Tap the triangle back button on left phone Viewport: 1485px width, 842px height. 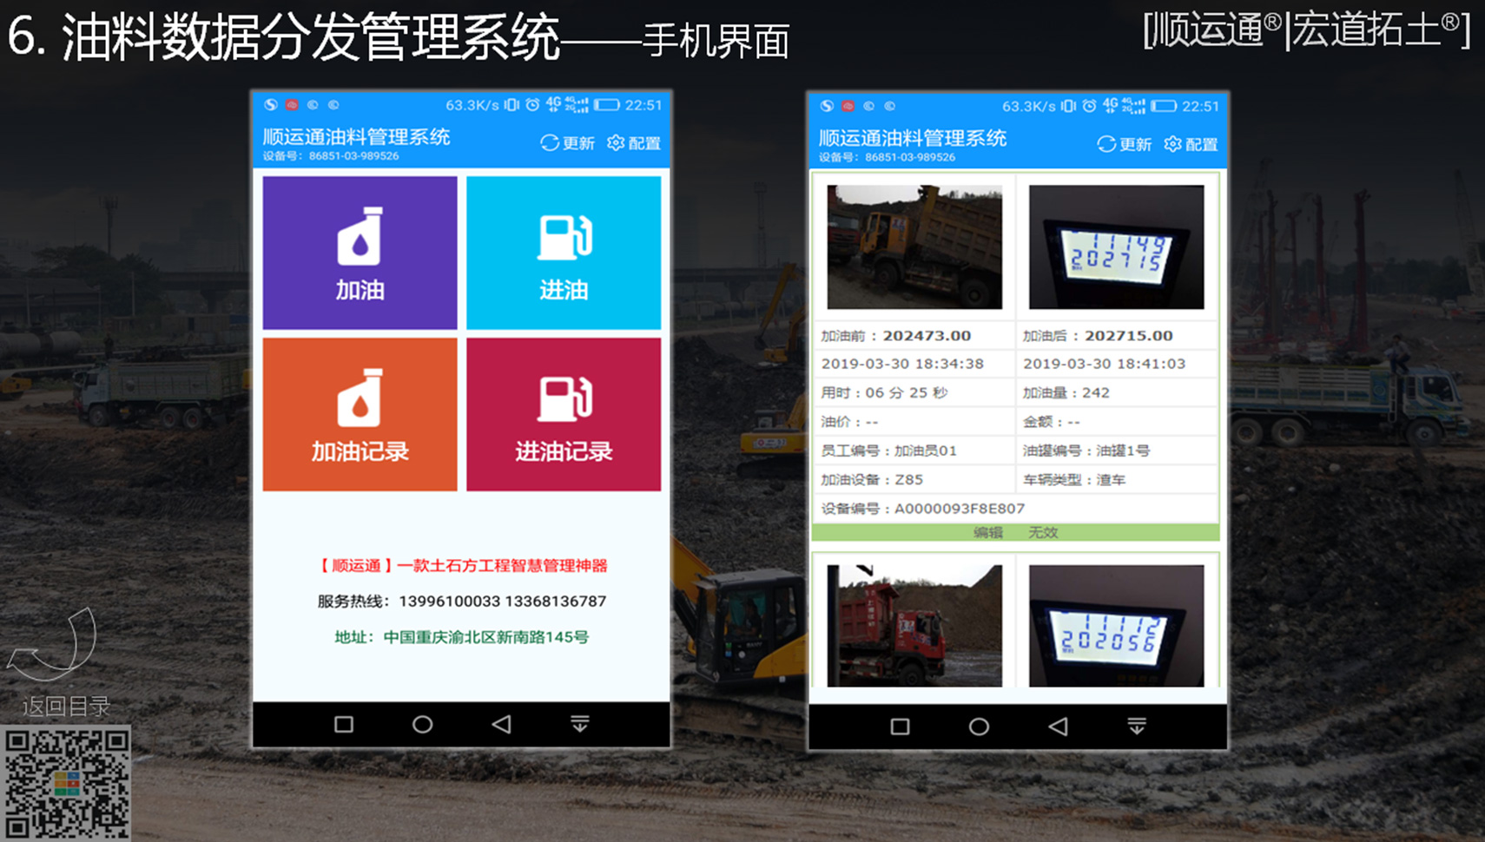tap(501, 724)
